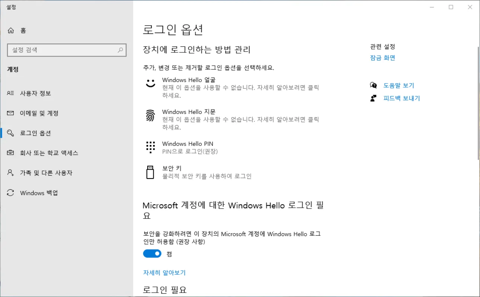
Task: Click the 피드백 보내기 link
Action: click(x=402, y=98)
